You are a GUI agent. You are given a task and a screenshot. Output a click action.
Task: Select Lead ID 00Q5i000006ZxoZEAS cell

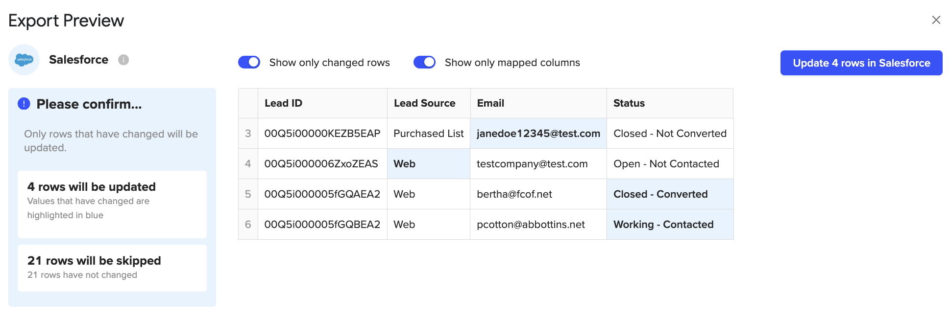pos(322,164)
